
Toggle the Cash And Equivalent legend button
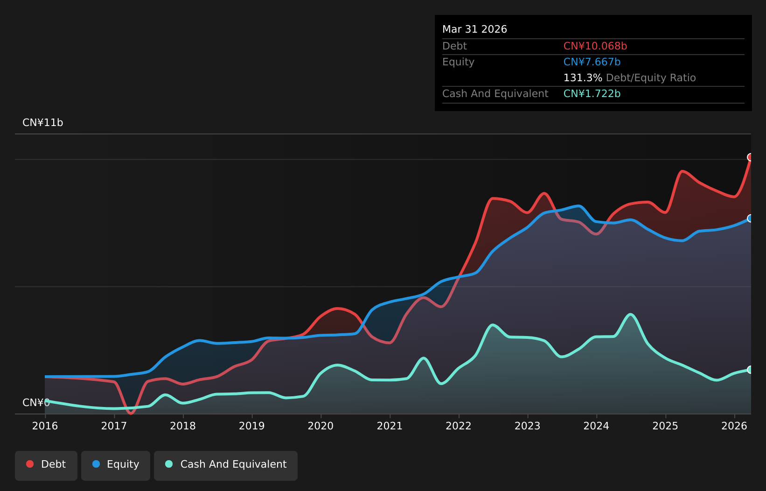pyautogui.click(x=226, y=465)
